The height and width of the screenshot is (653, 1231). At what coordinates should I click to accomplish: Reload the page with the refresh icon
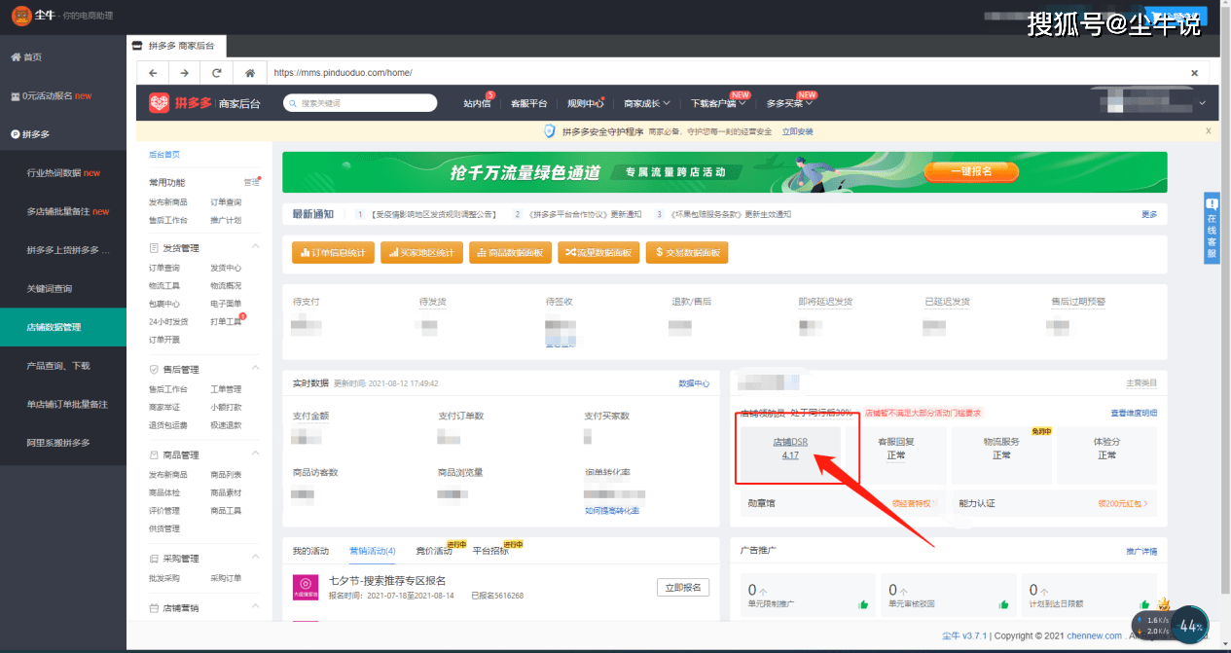point(217,73)
